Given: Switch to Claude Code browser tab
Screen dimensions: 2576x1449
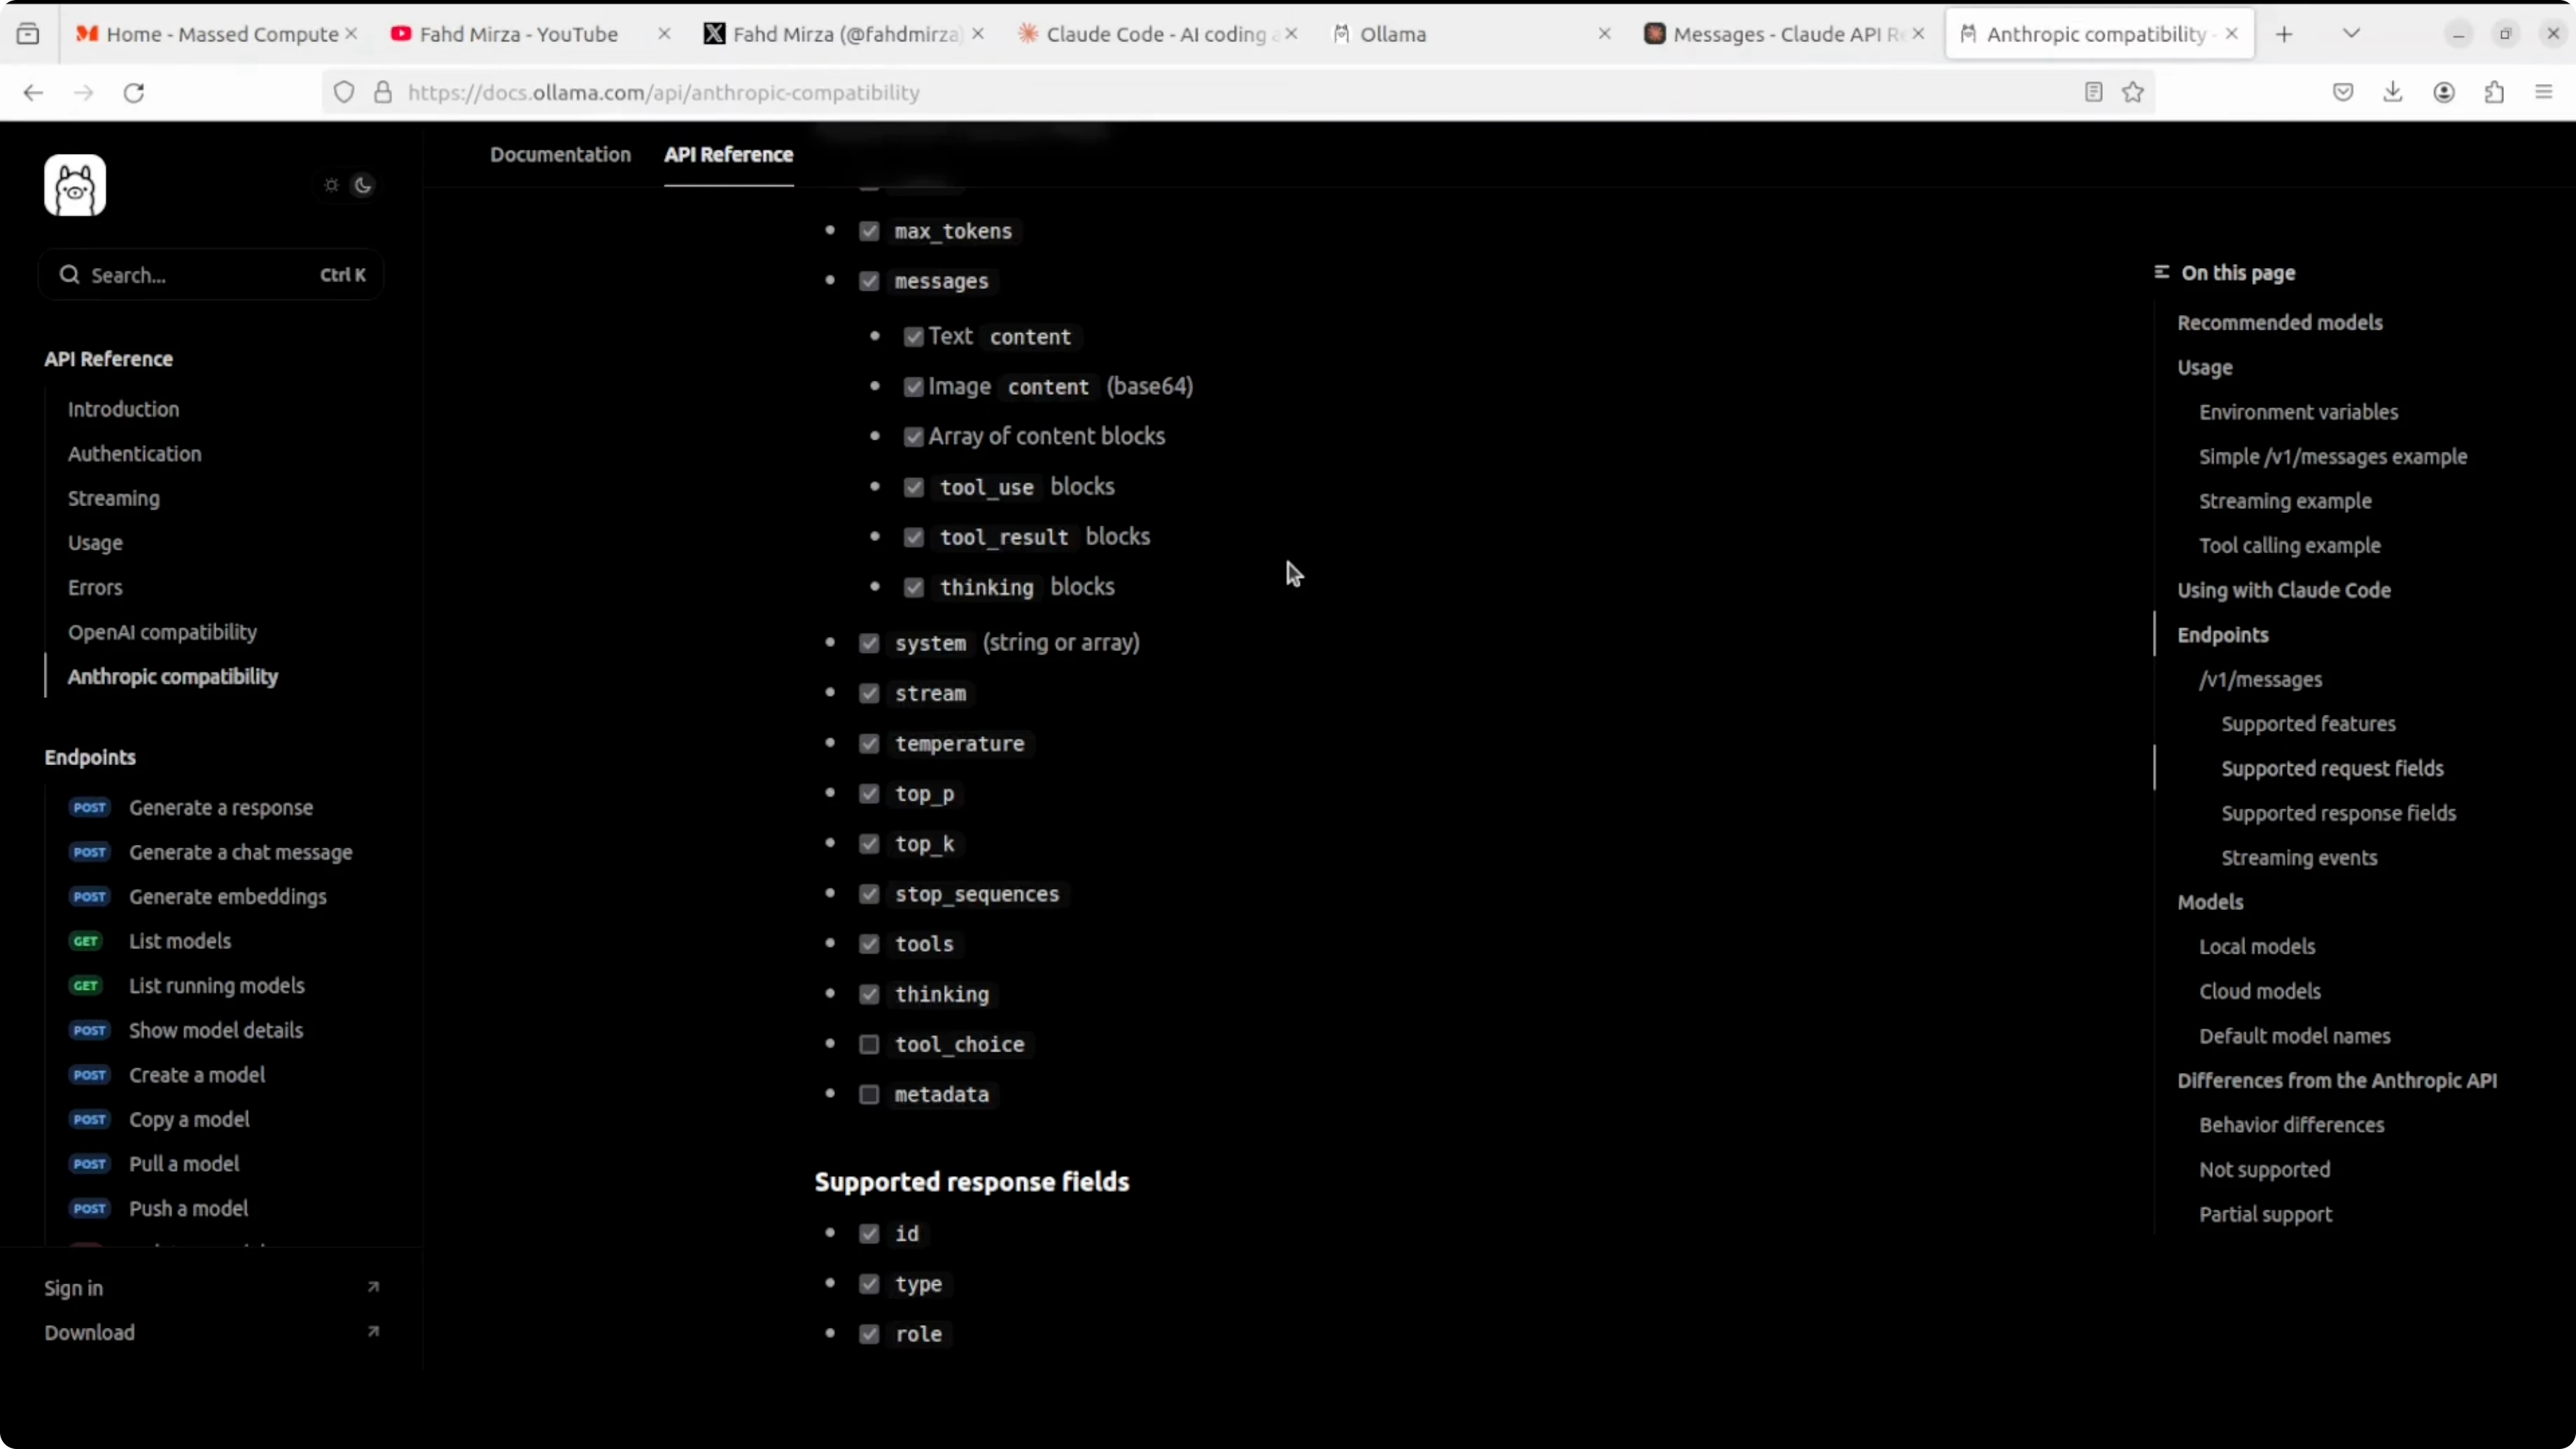Looking at the screenshot, I should (1155, 34).
